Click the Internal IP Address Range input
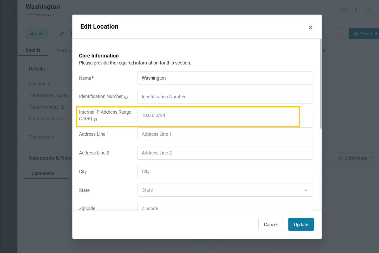379x253 pixels. click(225, 115)
